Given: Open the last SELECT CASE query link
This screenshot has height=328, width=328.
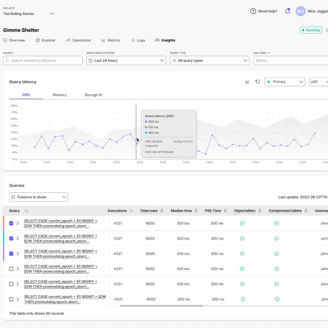Looking at the screenshot, I should point(65,299).
